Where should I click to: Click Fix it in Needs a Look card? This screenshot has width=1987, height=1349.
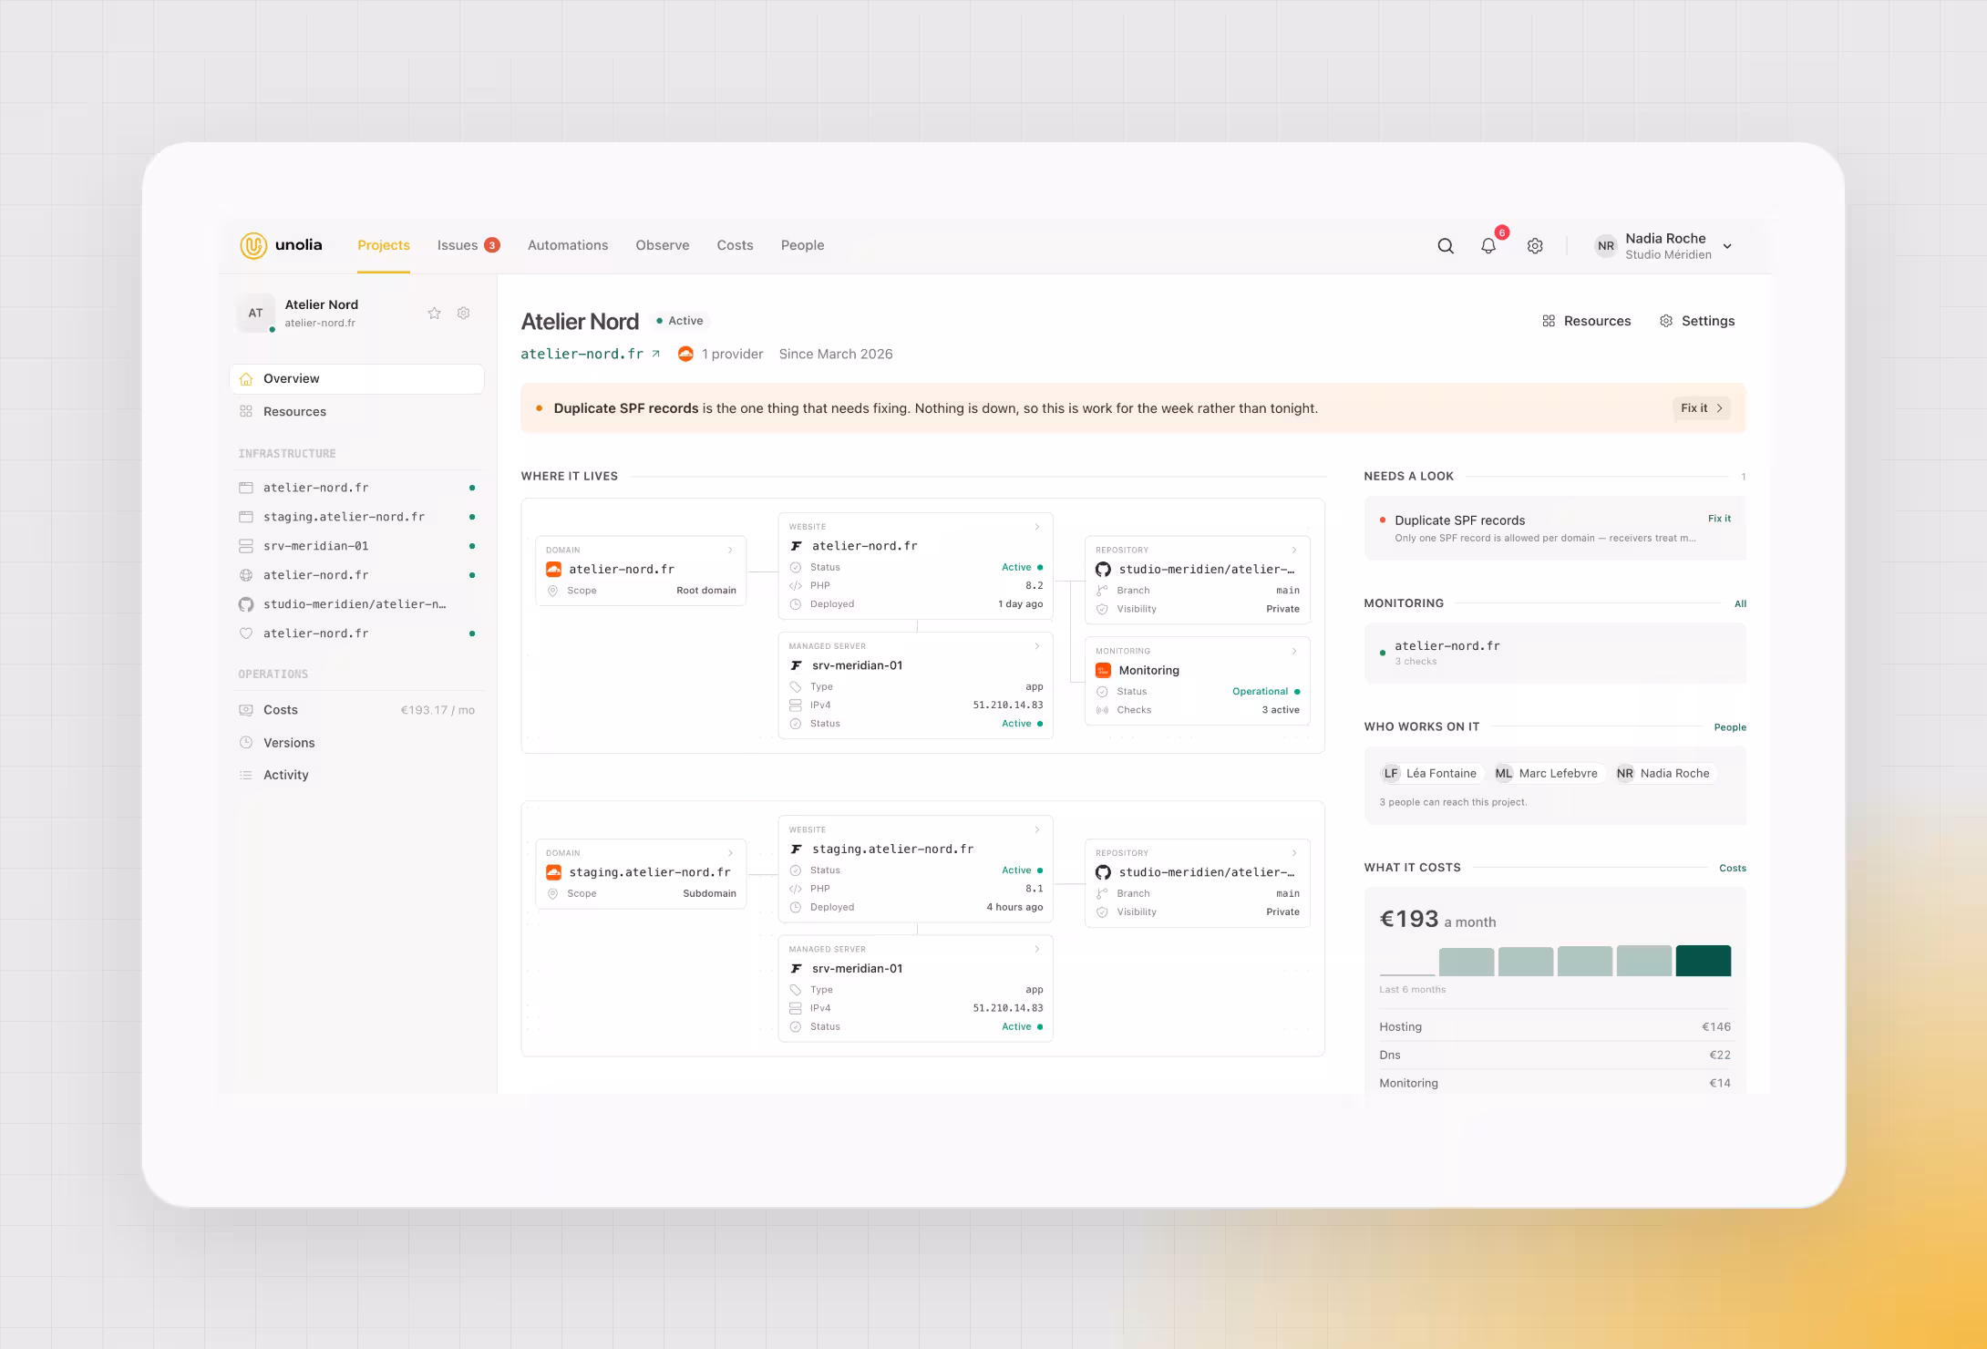coord(1719,519)
